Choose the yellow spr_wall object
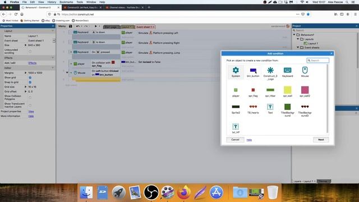Screen dimensions: 359x202 click(287, 91)
